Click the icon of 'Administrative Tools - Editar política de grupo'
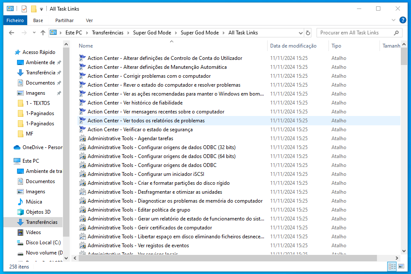This screenshot has width=411, height=274. 83,209
